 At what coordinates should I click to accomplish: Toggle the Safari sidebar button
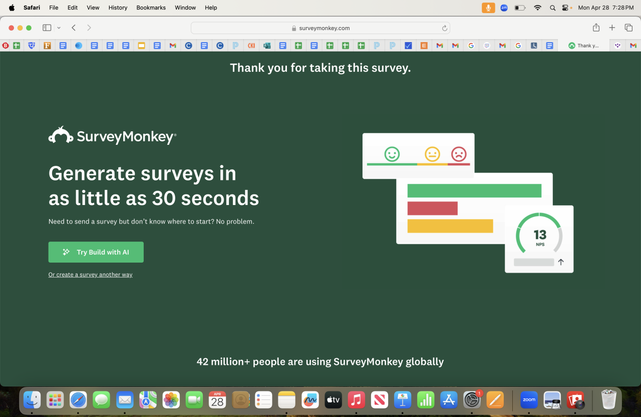coord(47,28)
